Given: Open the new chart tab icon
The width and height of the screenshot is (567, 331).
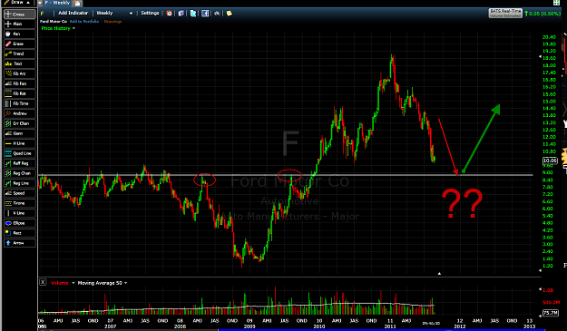Looking at the screenshot, I should [x=77, y=3].
